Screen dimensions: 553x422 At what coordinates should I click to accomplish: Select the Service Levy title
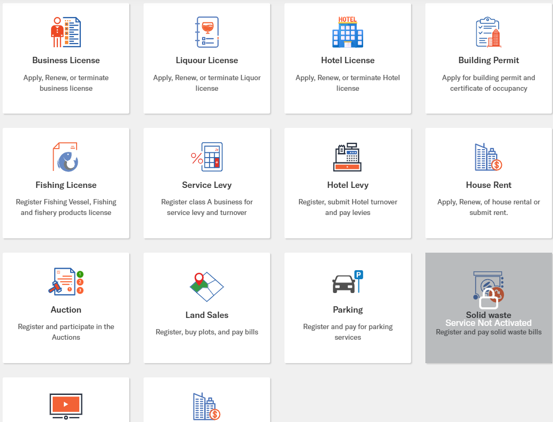pyautogui.click(x=207, y=185)
